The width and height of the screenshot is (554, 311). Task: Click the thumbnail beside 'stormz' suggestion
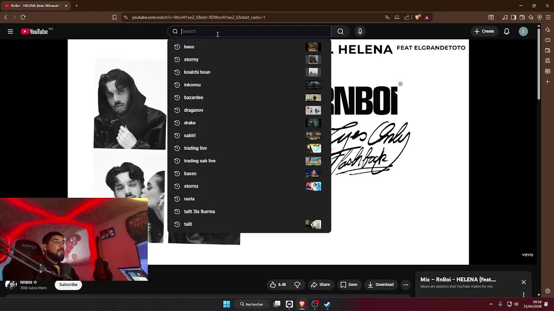313,186
